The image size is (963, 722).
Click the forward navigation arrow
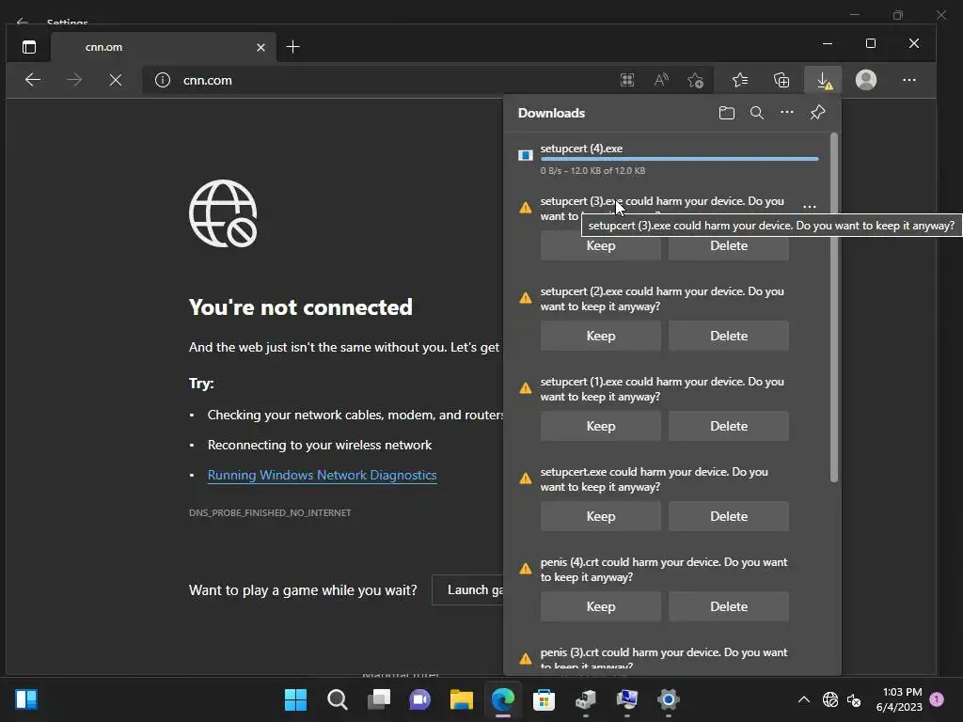coord(74,80)
